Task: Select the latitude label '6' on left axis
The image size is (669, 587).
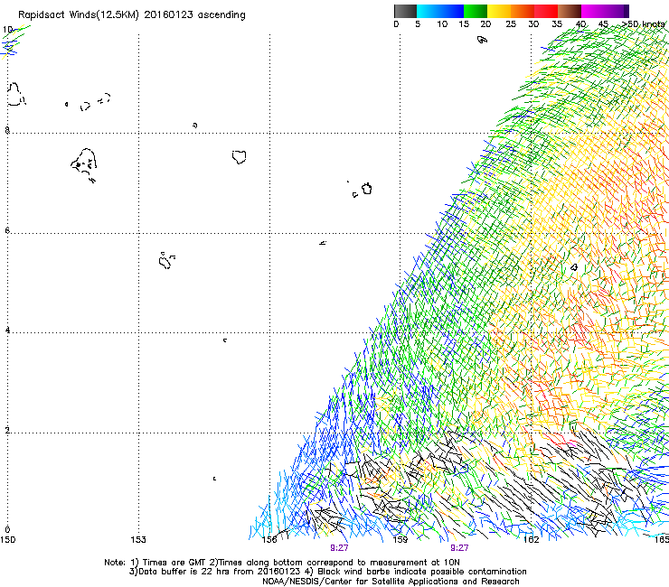Action: (x=7, y=230)
